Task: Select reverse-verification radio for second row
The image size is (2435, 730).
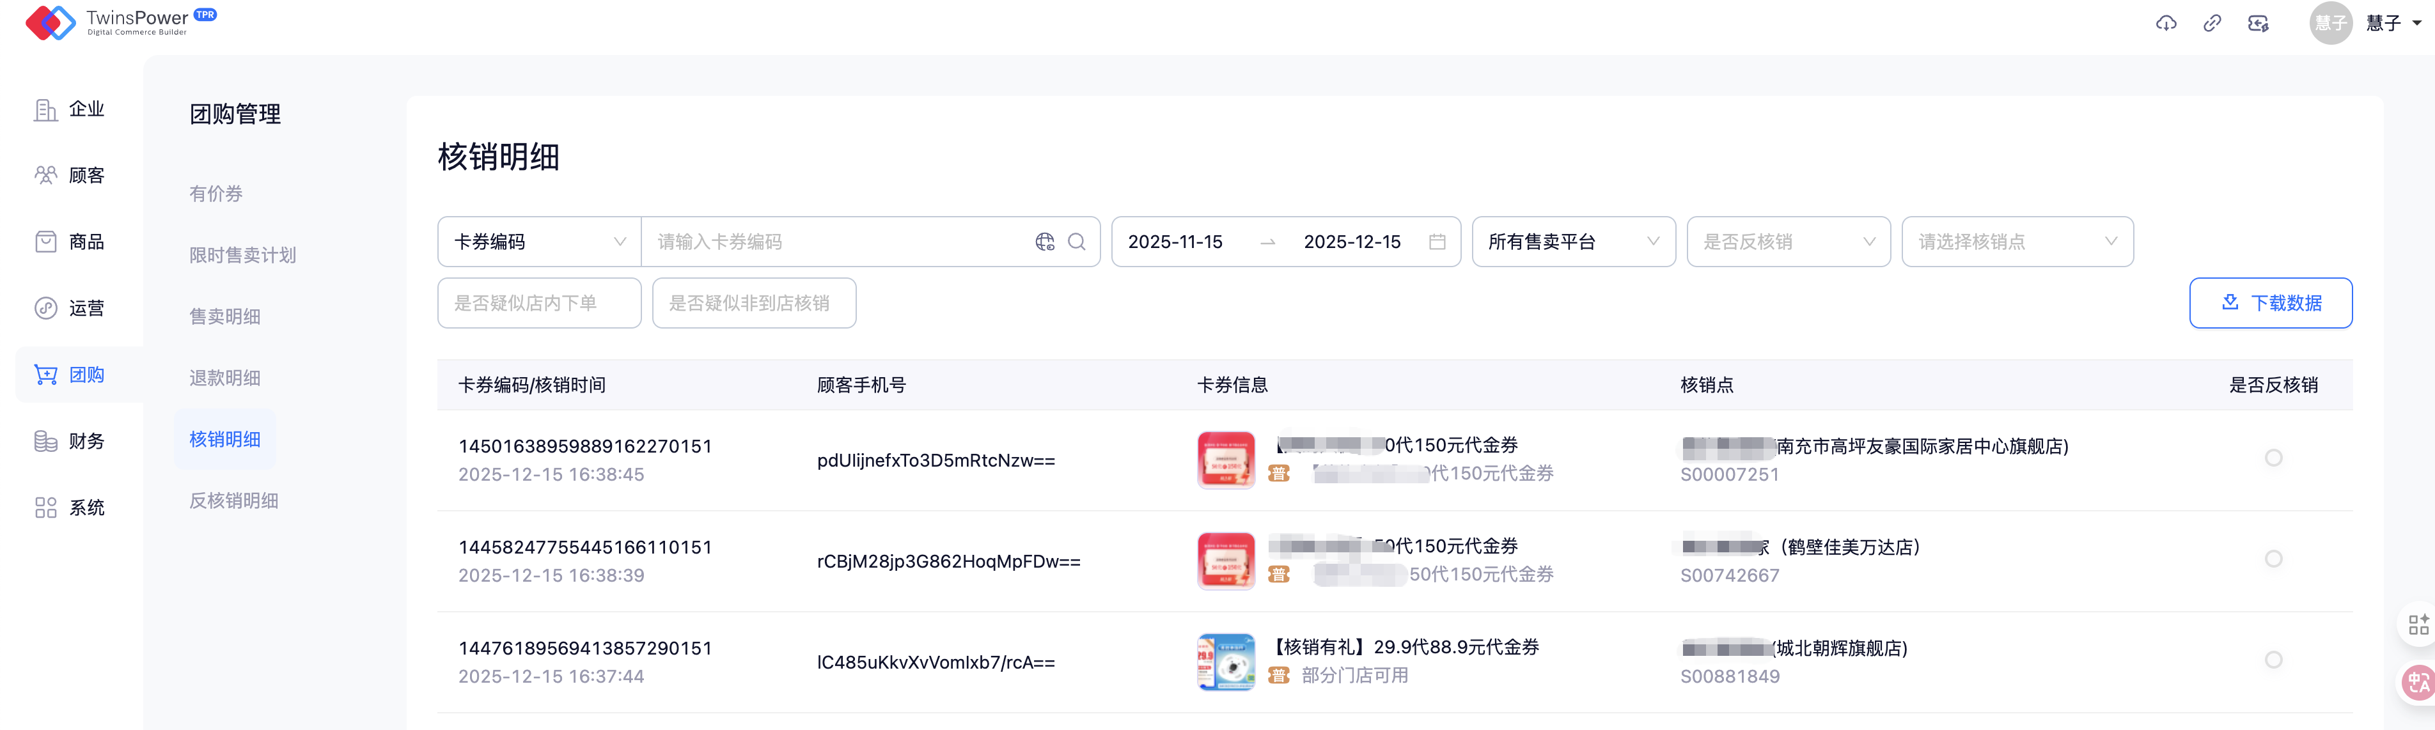Action: tap(2273, 559)
